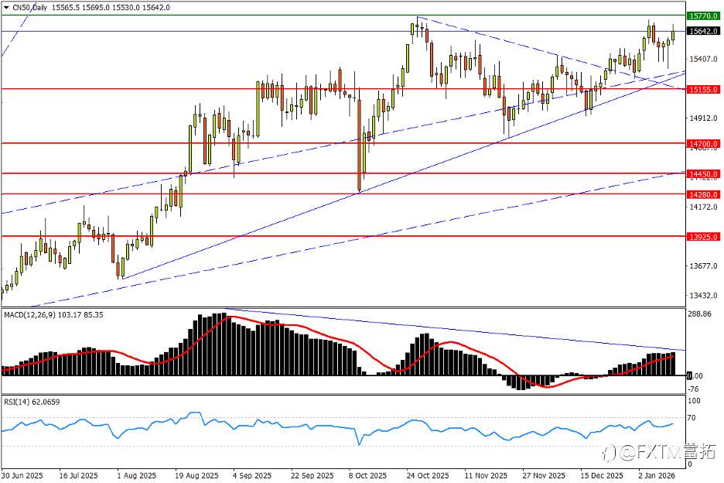Screen dimensions: 724x483
Task: Click the -76 MACD scale value
Action: click(695, 389)
